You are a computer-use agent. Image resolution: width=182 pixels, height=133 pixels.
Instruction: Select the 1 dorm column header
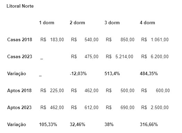(x=47, y=23)
